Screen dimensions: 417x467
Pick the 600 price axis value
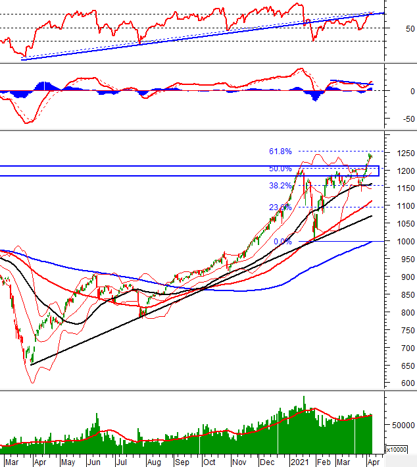(408, 383)
